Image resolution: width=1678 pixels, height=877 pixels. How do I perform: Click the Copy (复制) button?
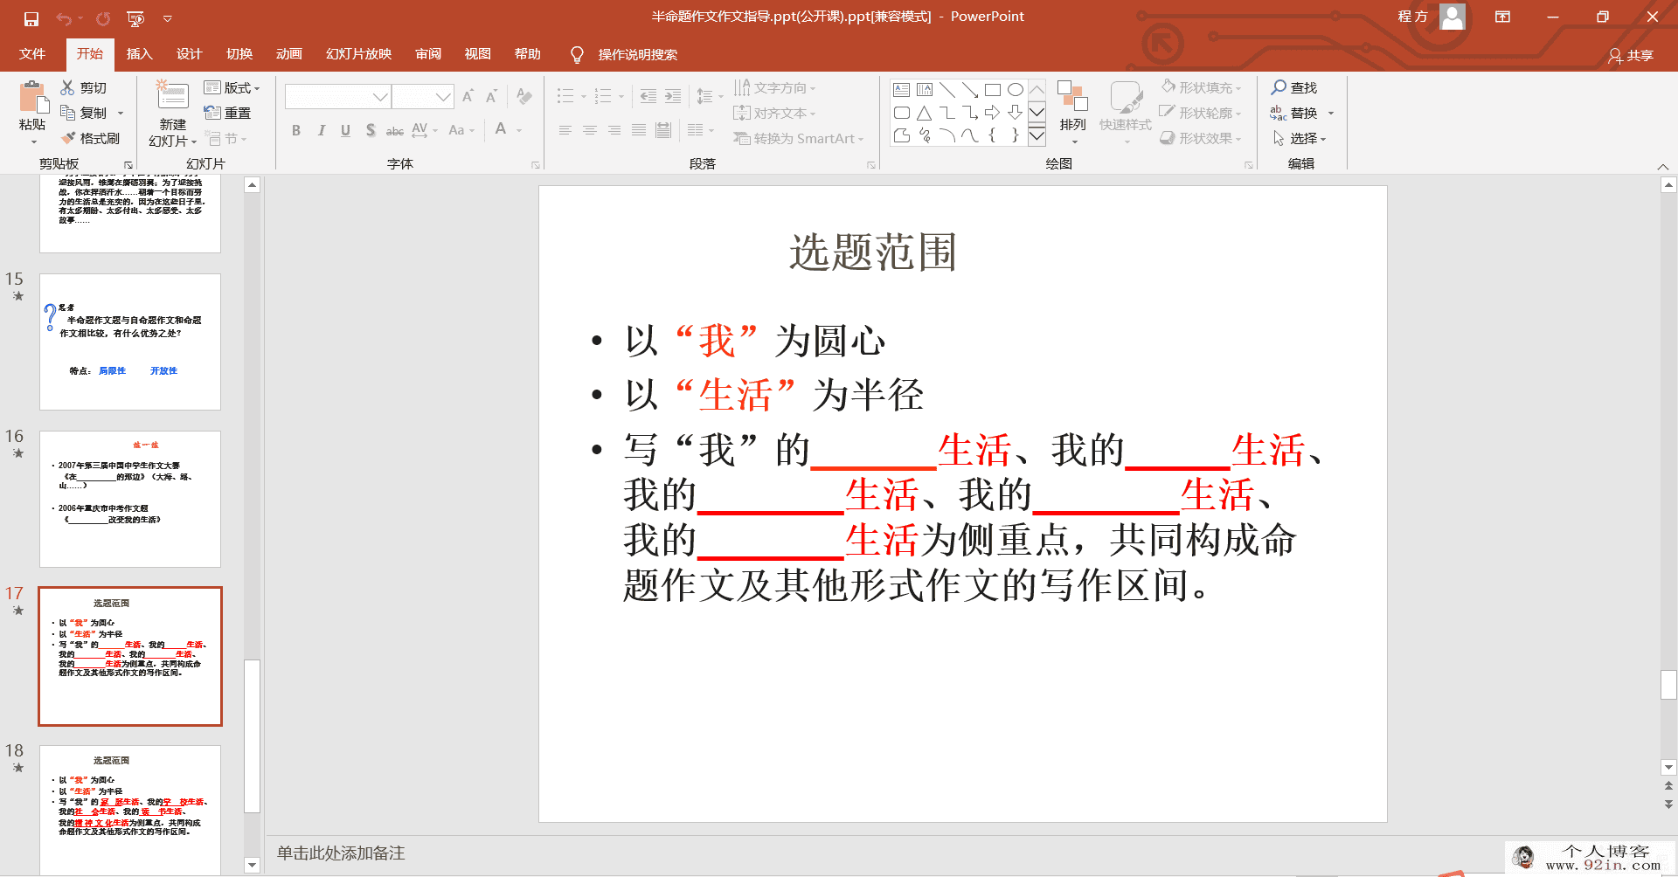coord(84,113)
